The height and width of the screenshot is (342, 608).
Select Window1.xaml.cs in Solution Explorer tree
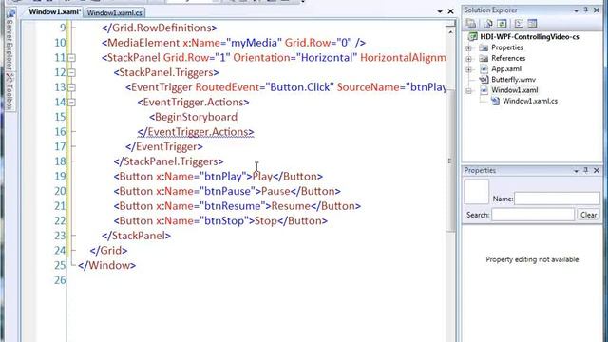[x=530, y=102]
